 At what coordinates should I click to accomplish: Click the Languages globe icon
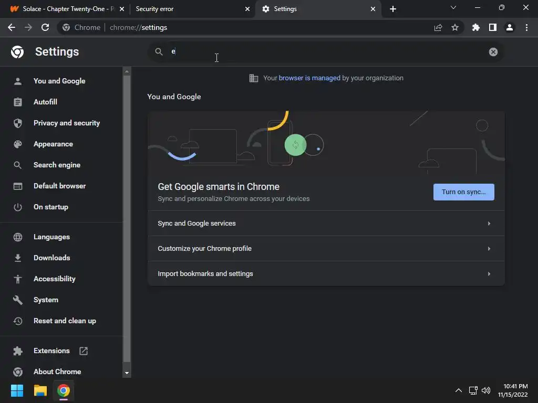tap(18, 237)
